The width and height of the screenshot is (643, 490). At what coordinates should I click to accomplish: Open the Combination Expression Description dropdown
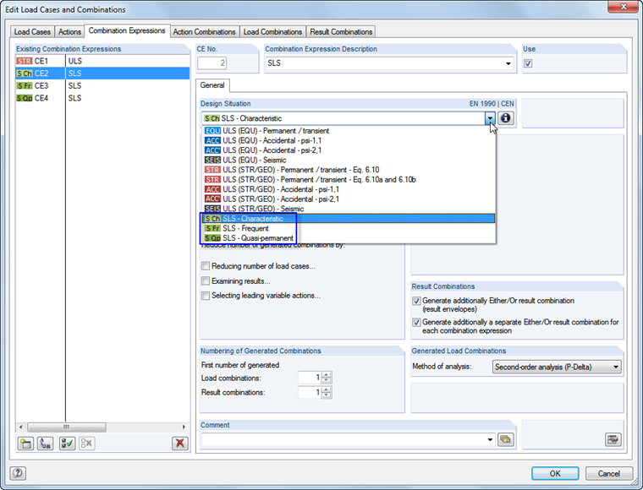tap(508, 63)
